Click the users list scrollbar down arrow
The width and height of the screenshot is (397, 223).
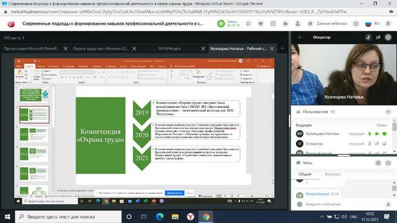(x=395, y=151)
